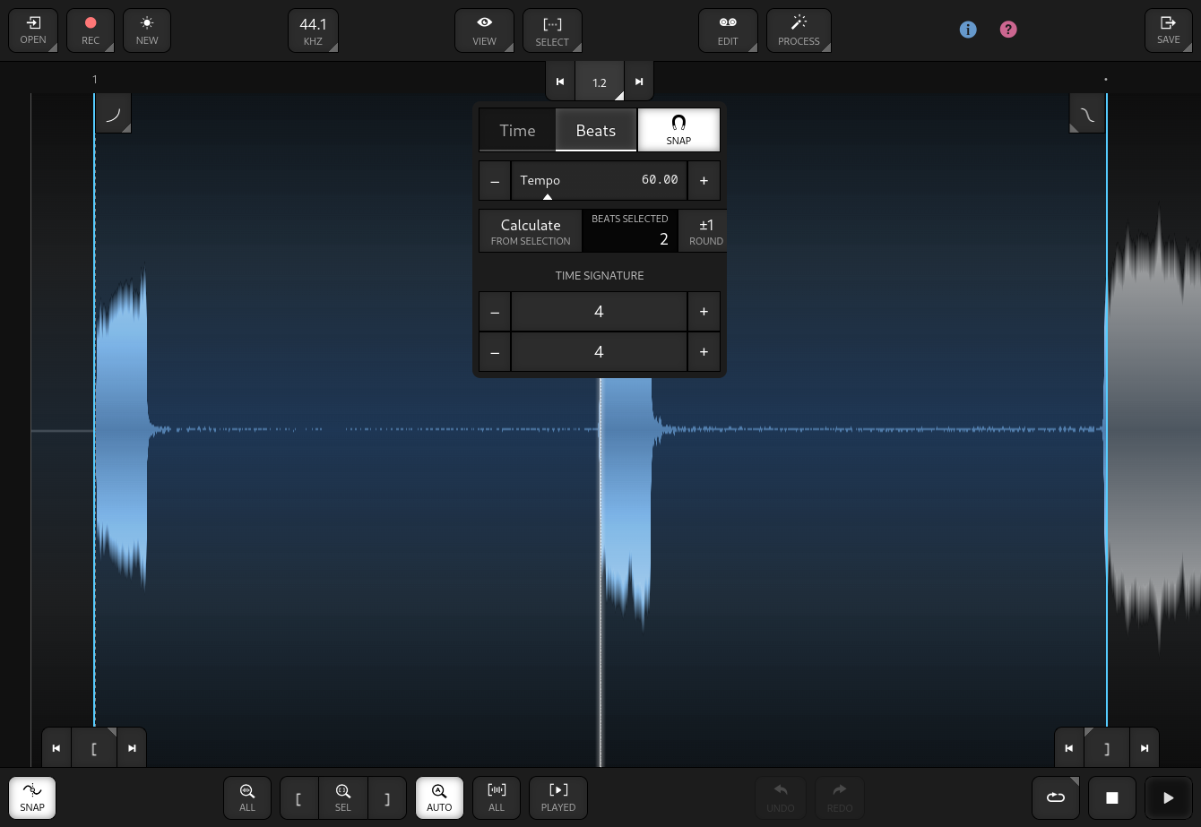Open the SELECT options menu
The image size is (1201, 827).
point(552,30)
